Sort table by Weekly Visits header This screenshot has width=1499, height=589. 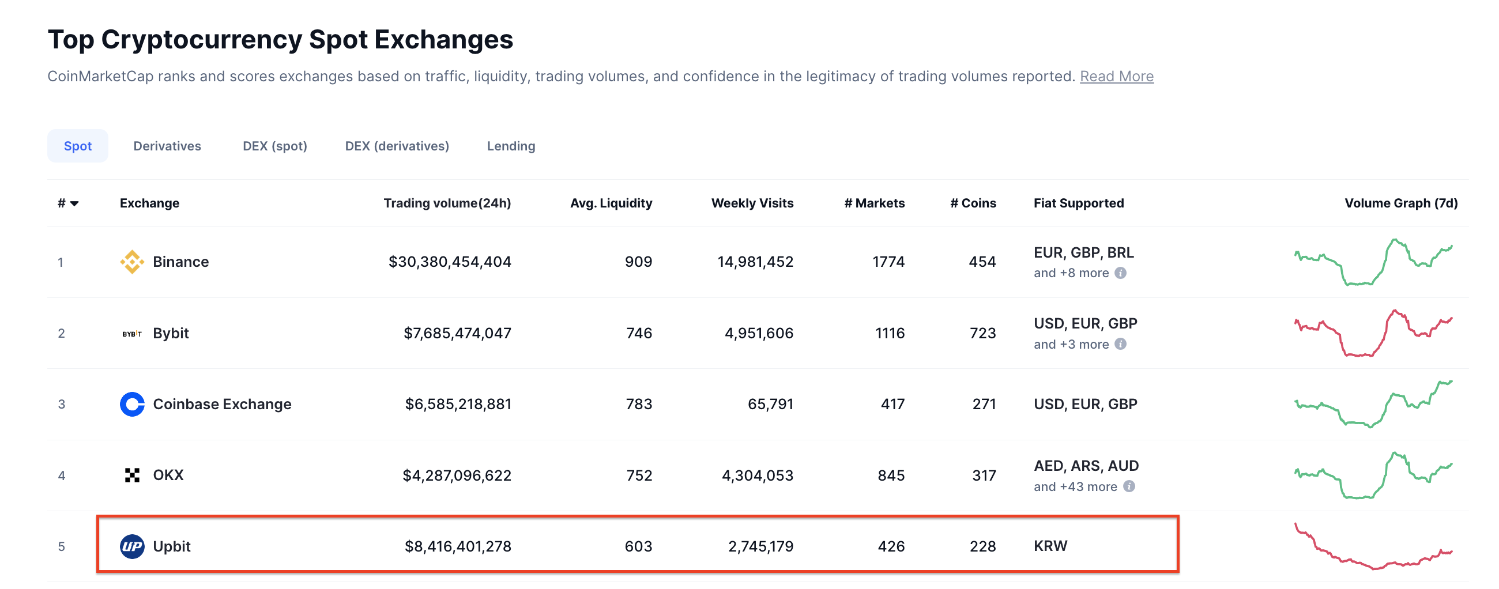(x=752, y=203)
